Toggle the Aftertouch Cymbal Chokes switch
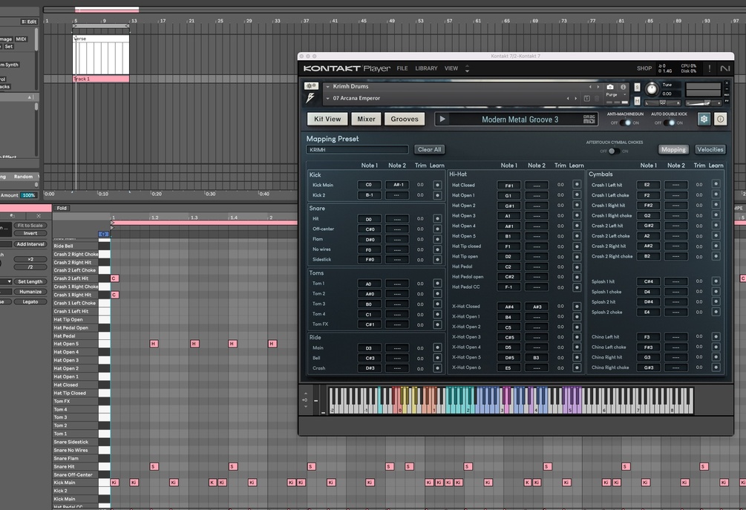The height and width of the screenshot is (510, 746). coord(614,151)
